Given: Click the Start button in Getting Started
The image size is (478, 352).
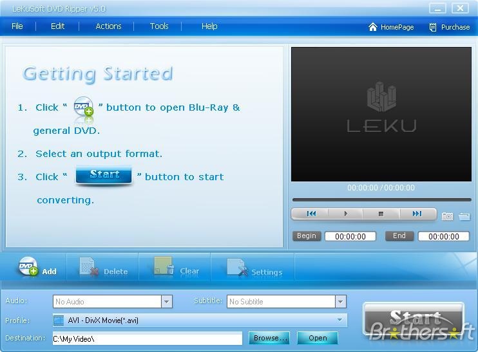Looking at the screenshot, I should point(104,175).
